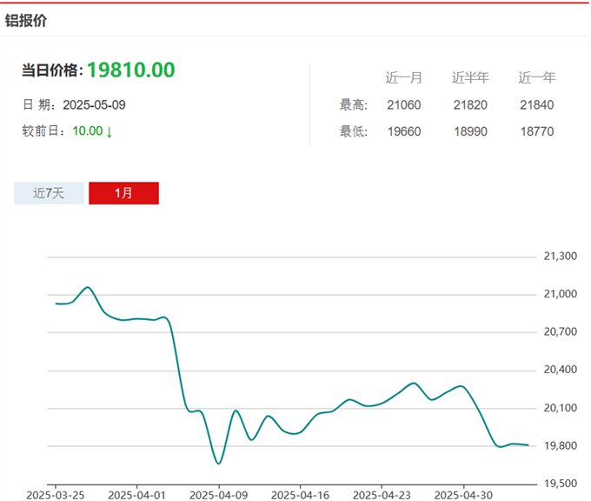Image resolution: width=591 pixels, height=501 pixels.
Task: Click the current price 19810.00
Action: [x=130, y=70]
